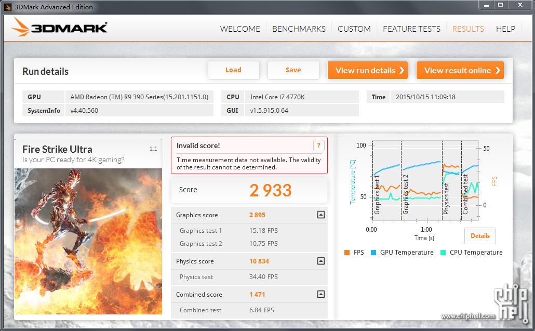The width and height of the screenshot is (535, 331).
Task: Click the Load button
Action: [x=233, y=70]
